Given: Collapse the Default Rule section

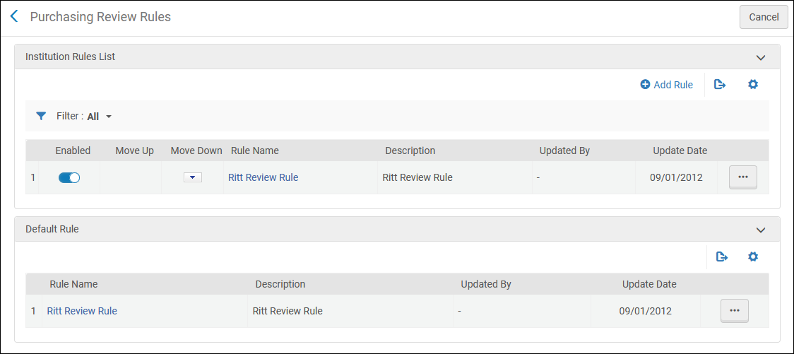Looking at the screenshot, I should click(x=760, y=230).
